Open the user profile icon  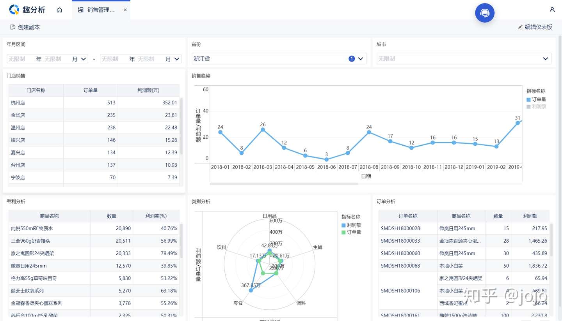coord(552,10)
